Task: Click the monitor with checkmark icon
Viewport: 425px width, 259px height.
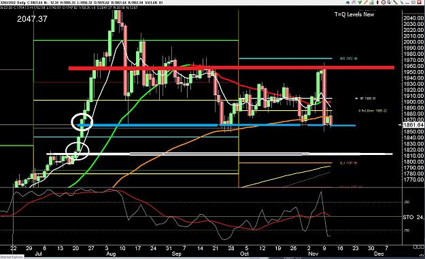Action: 389,3
